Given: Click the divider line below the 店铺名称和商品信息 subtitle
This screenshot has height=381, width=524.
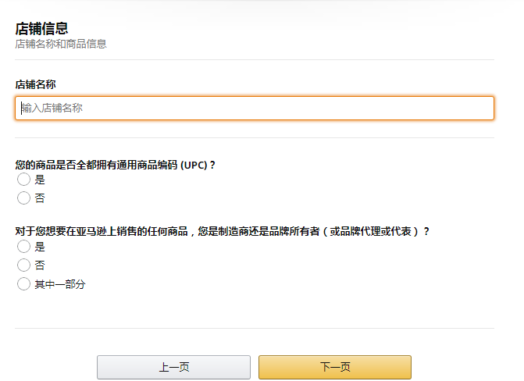Looking at the screenshot, I should [x=254, y=59].
